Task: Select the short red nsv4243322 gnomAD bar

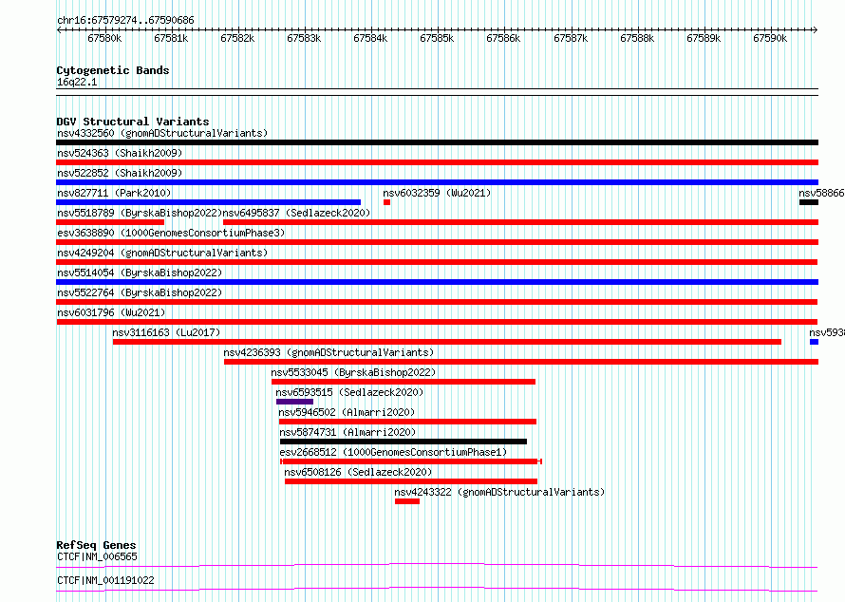Action: tap(407, 501)
